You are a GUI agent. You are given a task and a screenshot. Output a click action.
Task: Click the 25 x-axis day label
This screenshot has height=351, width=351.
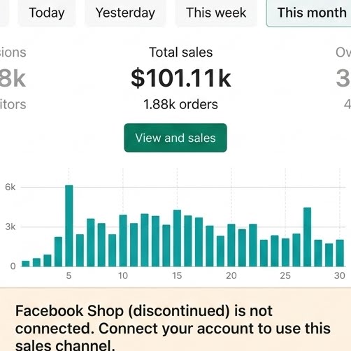point(285,275)
